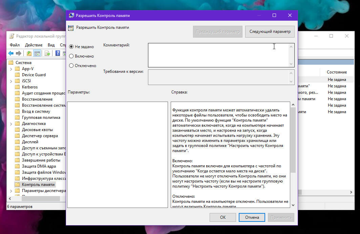360x234 pixels.
Task: Open the Действие menu
Action: pyautogui.click(x=34, y=45)
